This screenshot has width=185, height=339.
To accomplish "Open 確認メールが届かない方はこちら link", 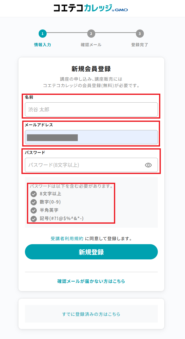I will click(91, 281).
